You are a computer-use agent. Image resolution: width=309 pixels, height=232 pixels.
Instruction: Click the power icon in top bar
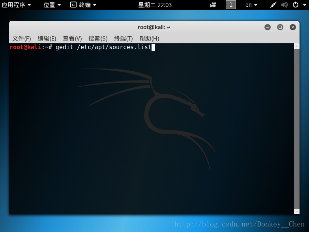click(296, 4)
